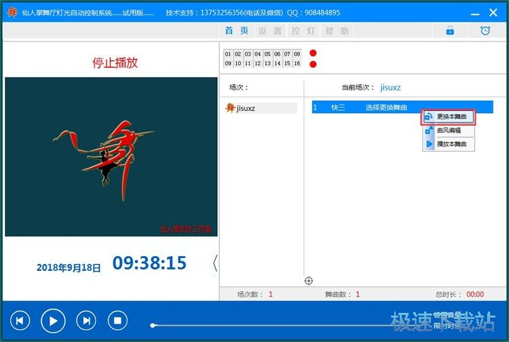Stop playback with the stop button
509x342 pixels.
[117, 320]
